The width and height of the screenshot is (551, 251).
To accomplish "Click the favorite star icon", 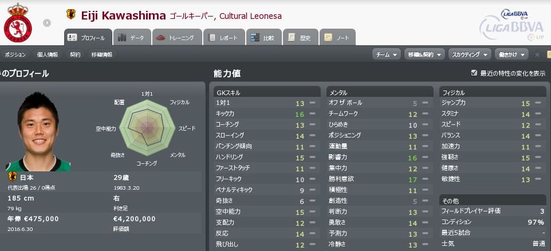I will pos(537,55).
